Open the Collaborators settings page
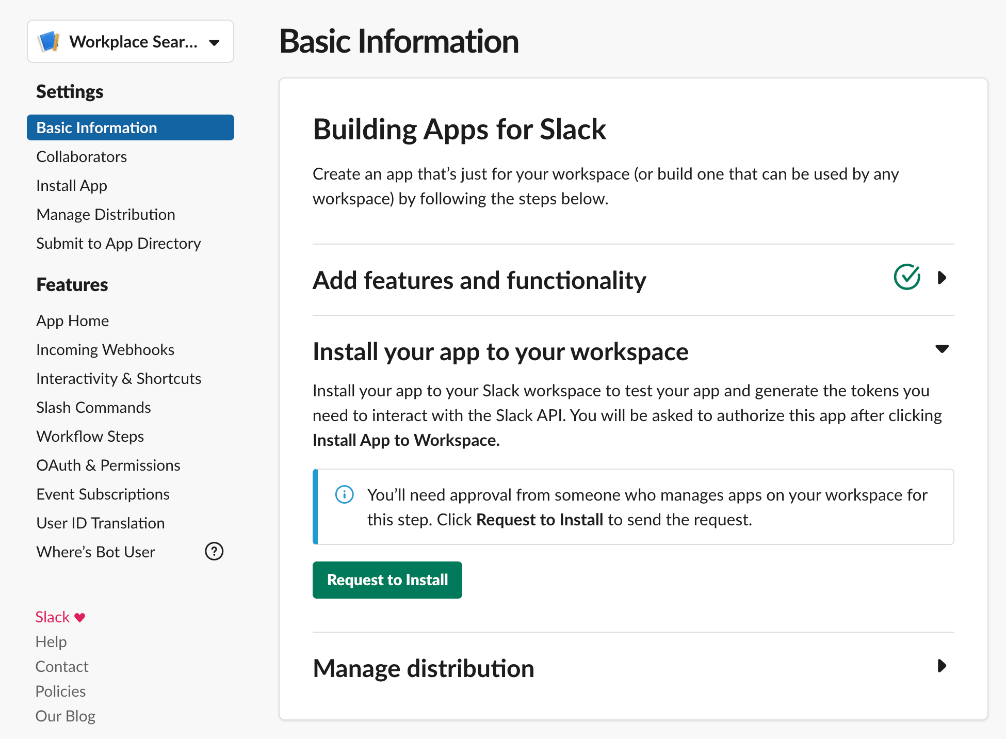Screen dimensions: 1006x739 tap(82, 157)
